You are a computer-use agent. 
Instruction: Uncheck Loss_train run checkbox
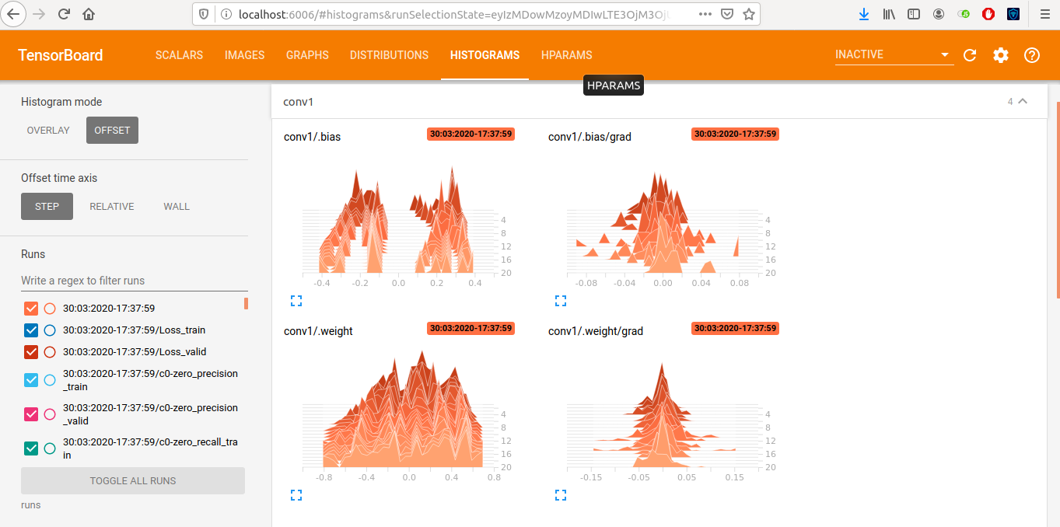click(31, 330)
